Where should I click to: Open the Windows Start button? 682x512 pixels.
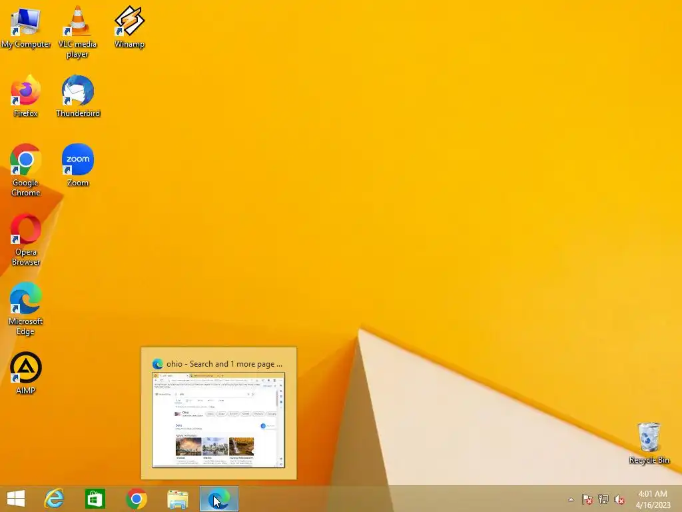click(16, 499)
